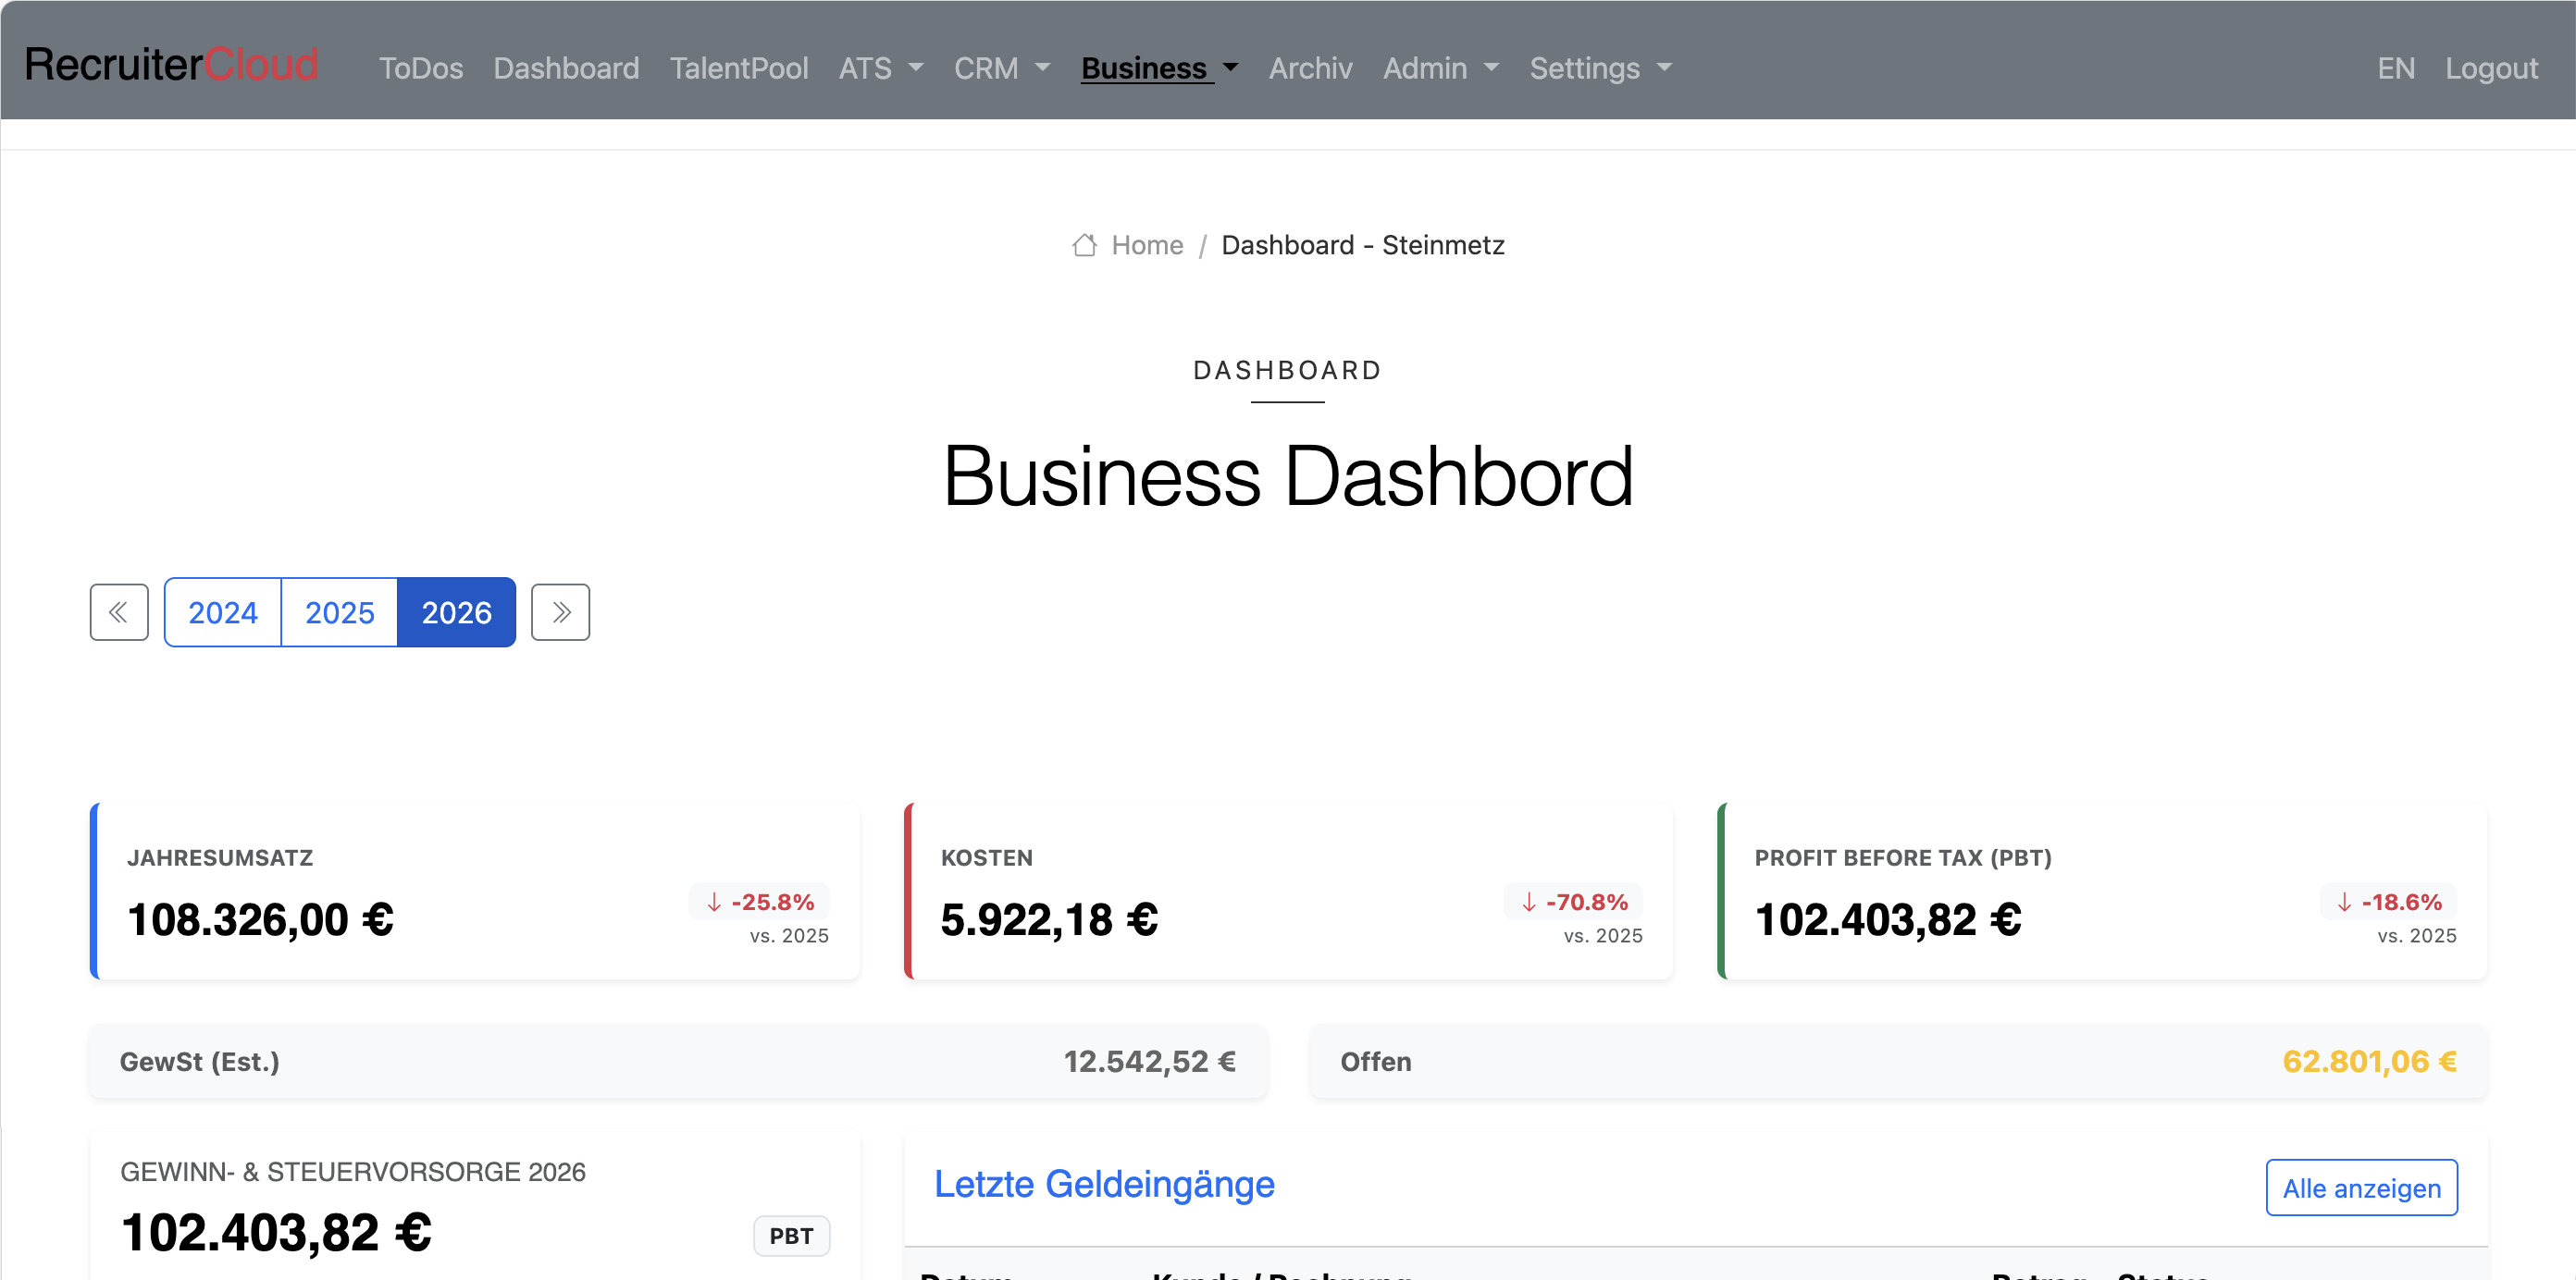Click the Logout link
The image size is (2576, 1280).
[2490, 68]
